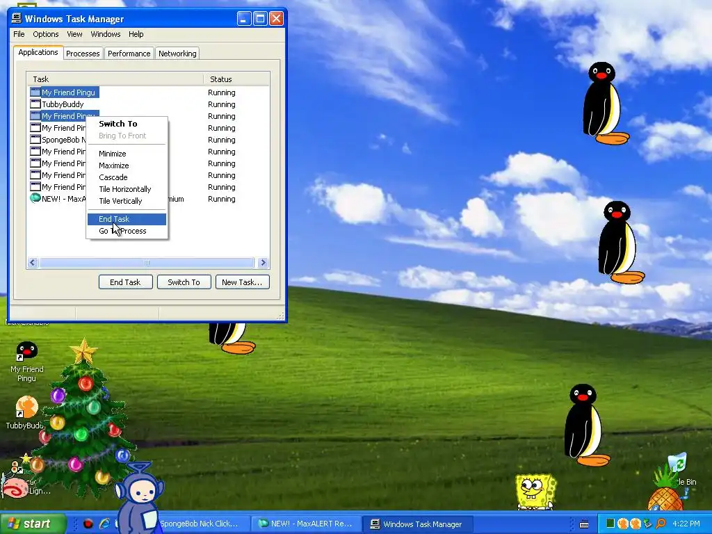
Task: Click the keyboard language bar icon
Action: point(584,524)
